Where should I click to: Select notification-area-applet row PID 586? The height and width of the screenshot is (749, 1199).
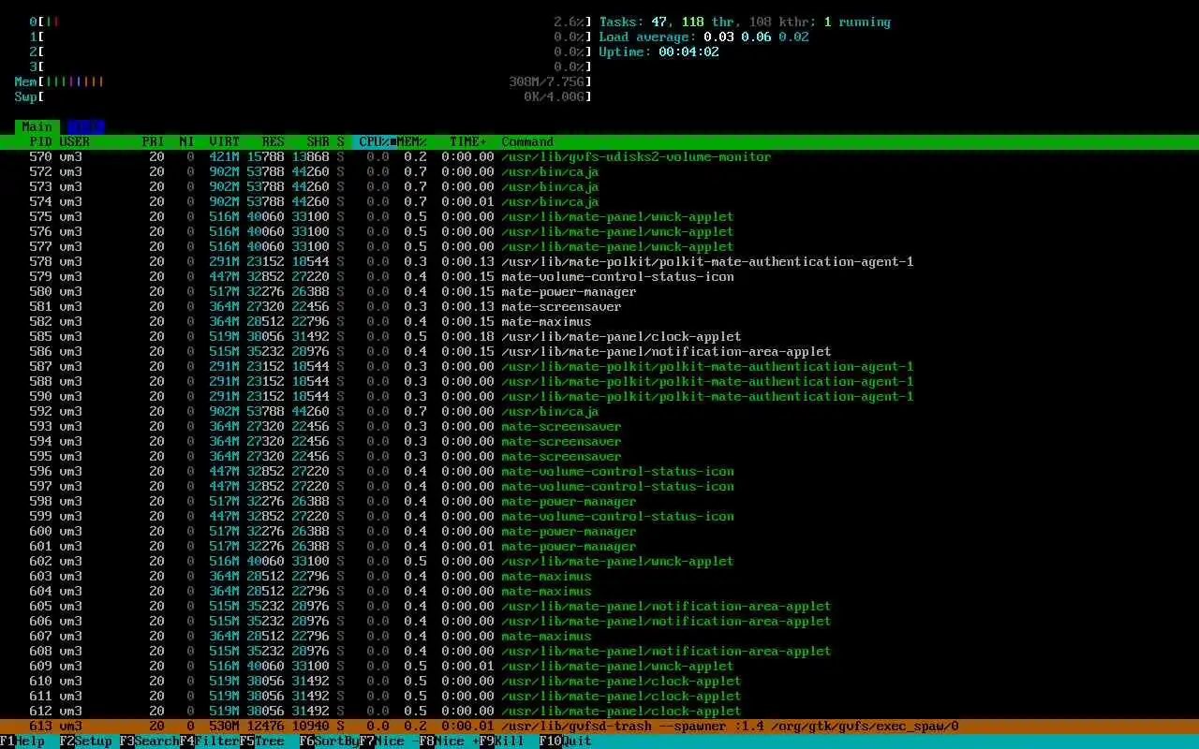point(599,352)
